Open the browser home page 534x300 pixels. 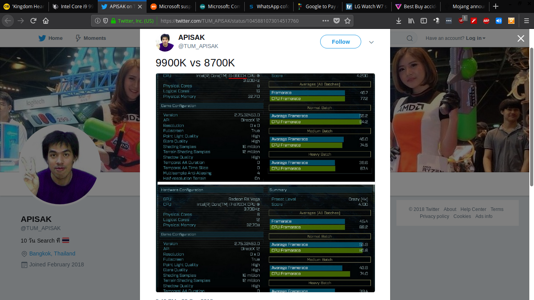(x=46, y=21)
